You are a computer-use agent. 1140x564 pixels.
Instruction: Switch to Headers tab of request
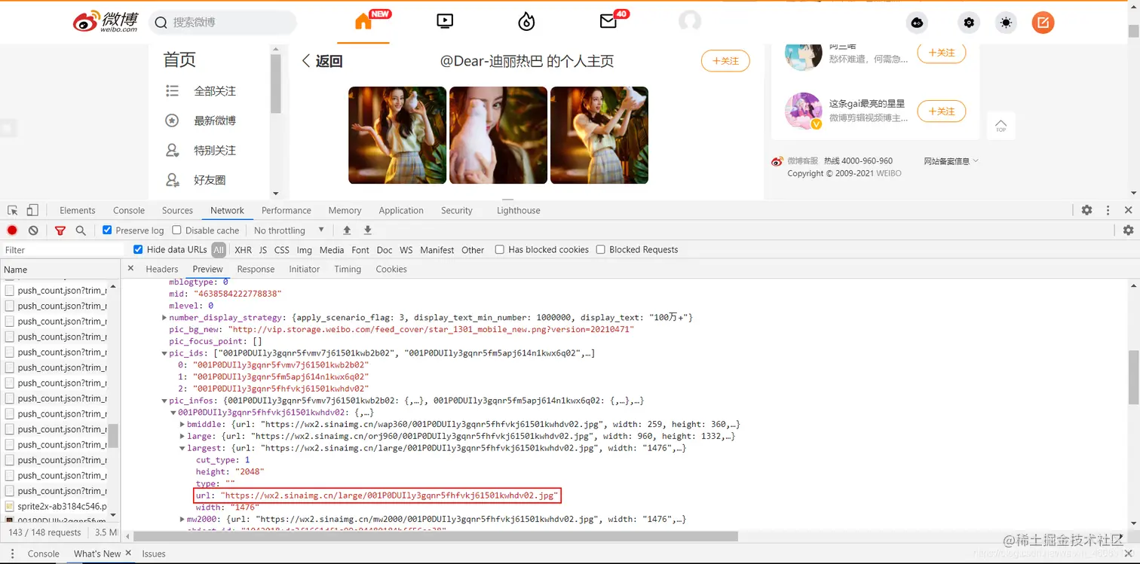[x=162, y=269]
